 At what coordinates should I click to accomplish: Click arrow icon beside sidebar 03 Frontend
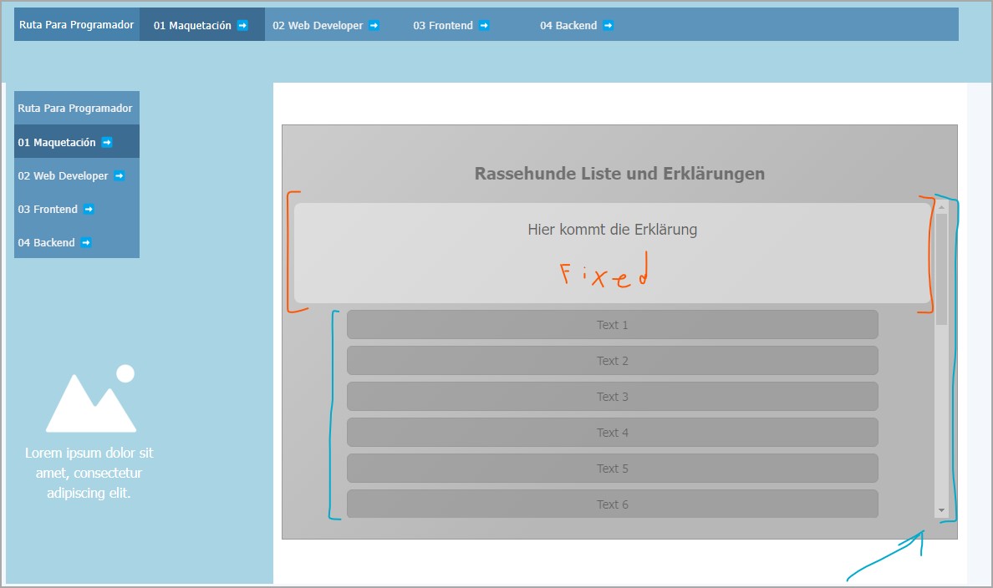(x=89, y=210)
